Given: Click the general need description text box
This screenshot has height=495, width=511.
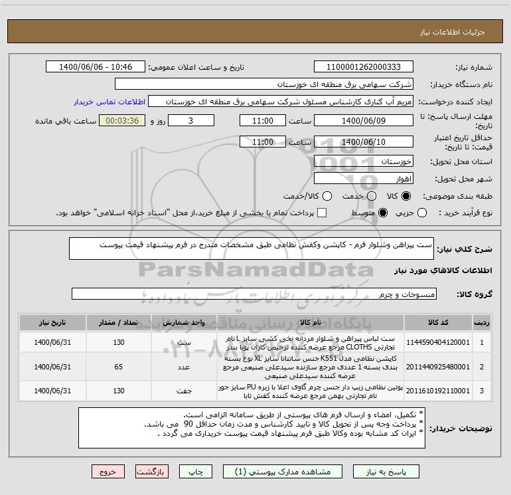Looking at the screenshot, I should (x=252, y=248).
